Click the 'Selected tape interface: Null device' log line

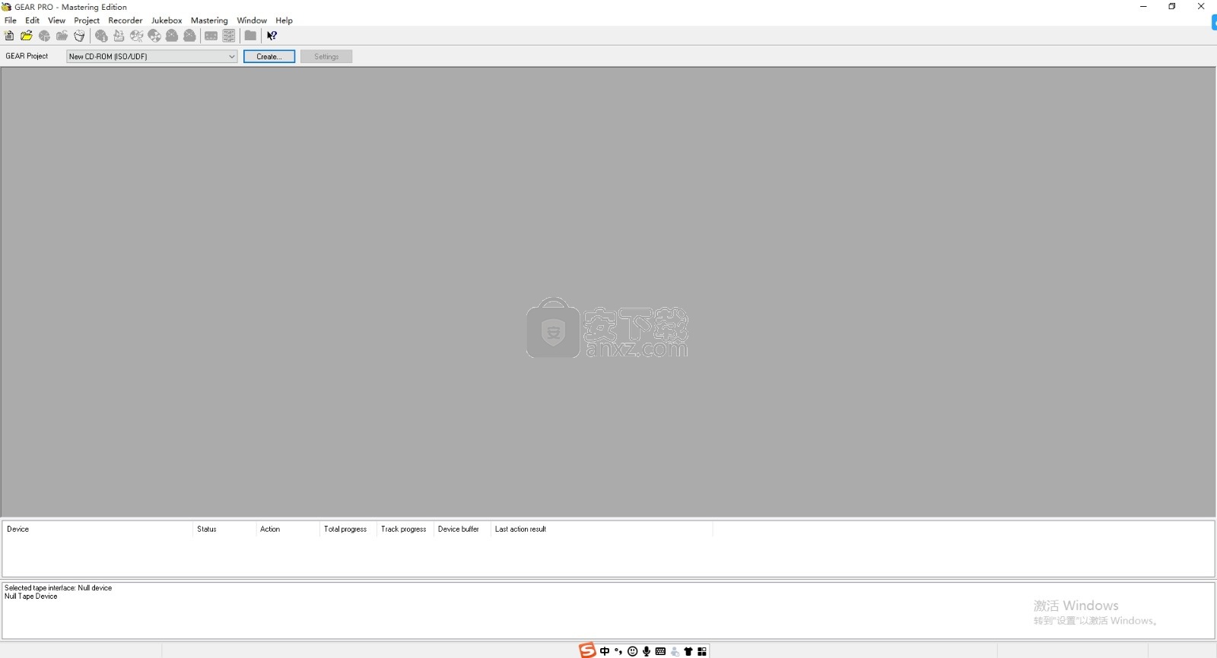pyautogui.click(x=58, y=588)
